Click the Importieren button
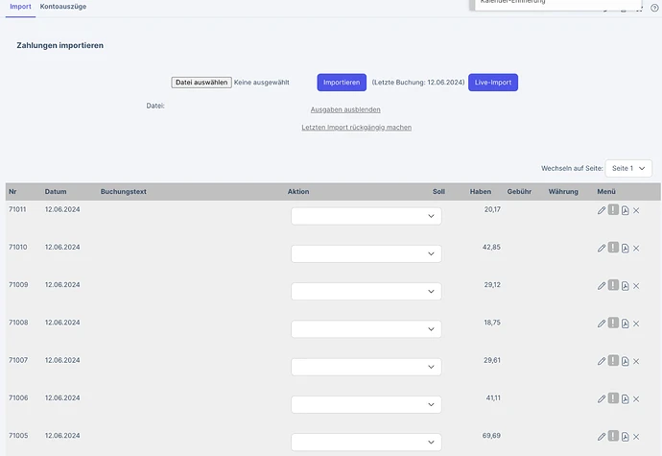Screen dimensions: 662x456 coord(342,83)
